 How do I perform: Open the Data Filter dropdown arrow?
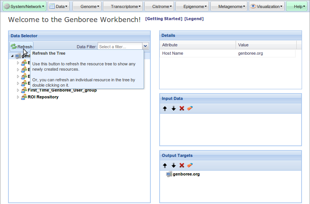point(145,46)
